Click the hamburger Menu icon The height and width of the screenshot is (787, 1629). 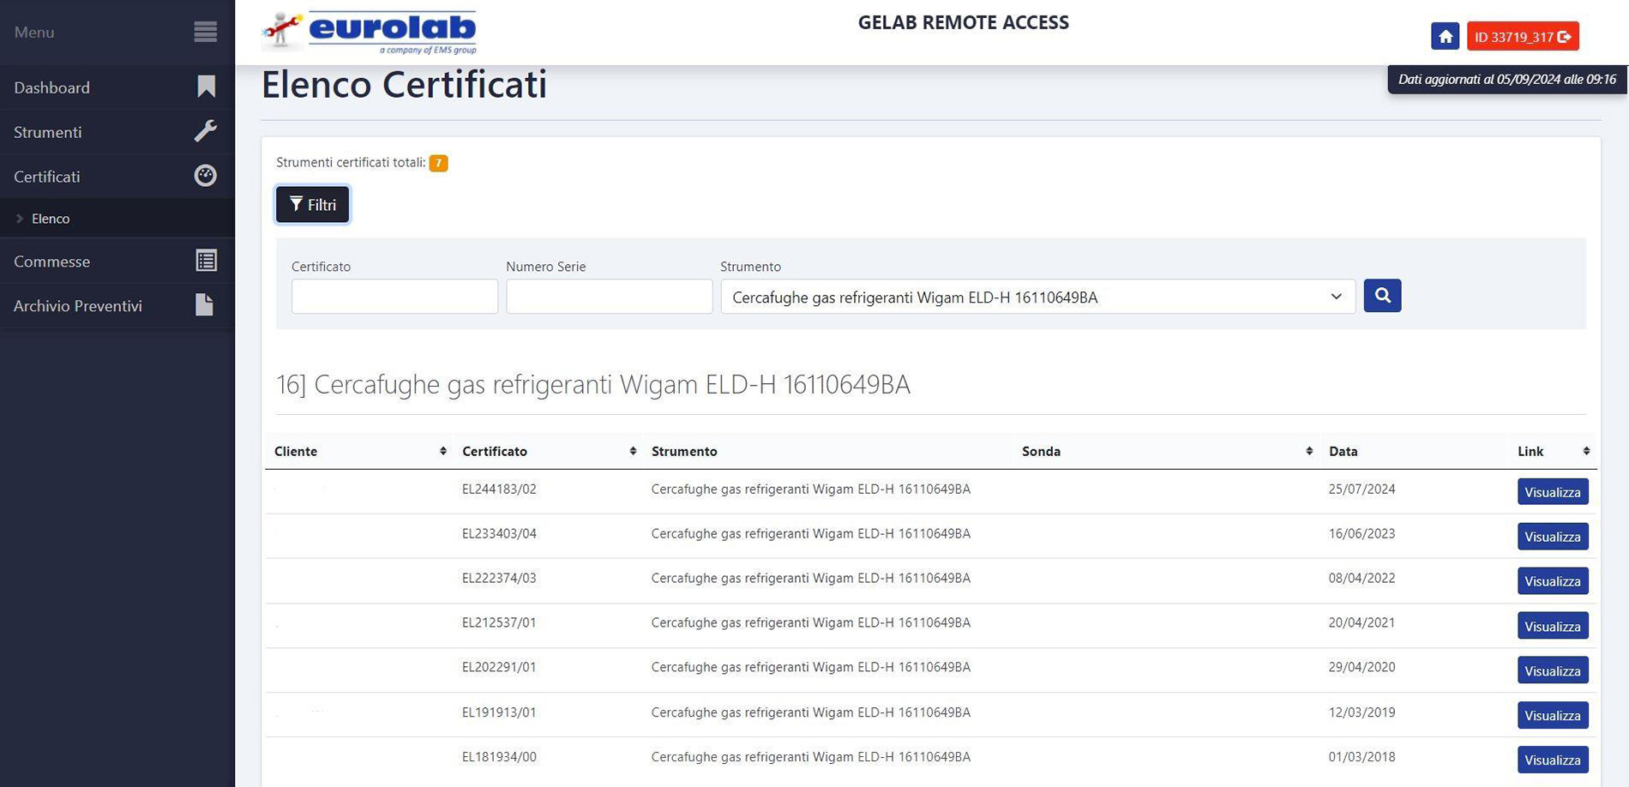pyautogui.click(x=206, y=32)
